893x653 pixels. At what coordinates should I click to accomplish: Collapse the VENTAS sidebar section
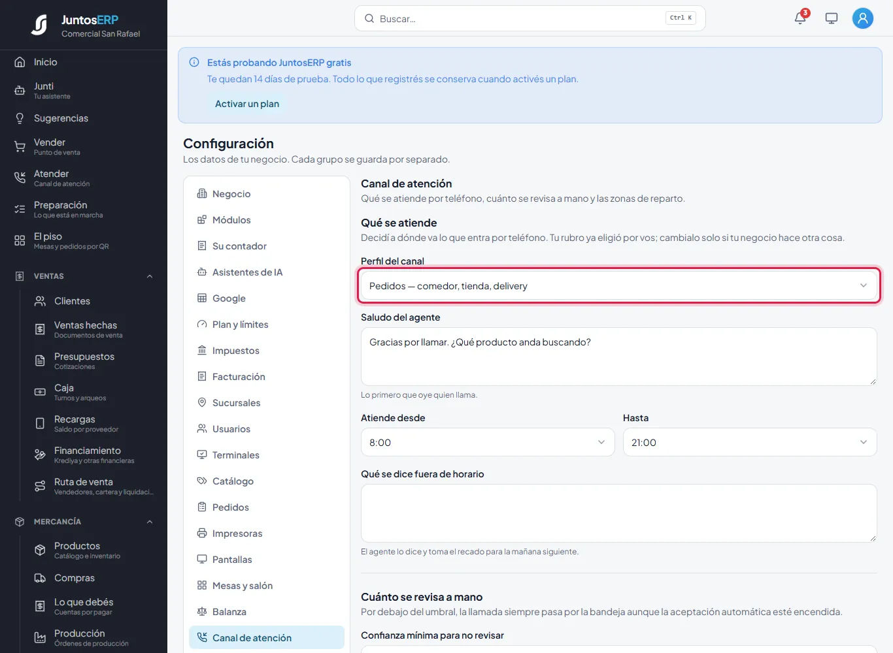pyautogui.click(x=150, y=276)
